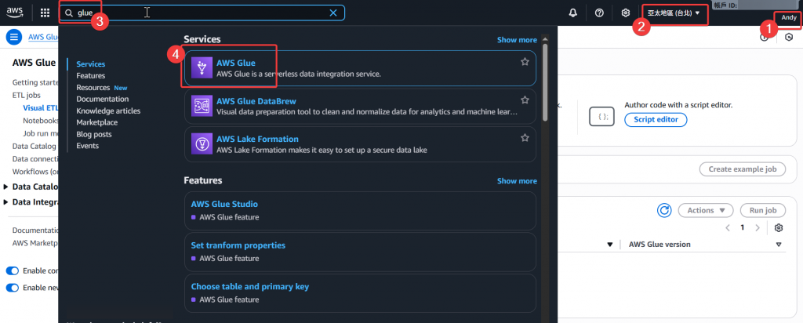Open the hexagon panel icon top right

789,37
